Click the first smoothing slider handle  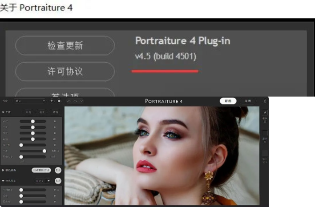click(x=33, y=121)
